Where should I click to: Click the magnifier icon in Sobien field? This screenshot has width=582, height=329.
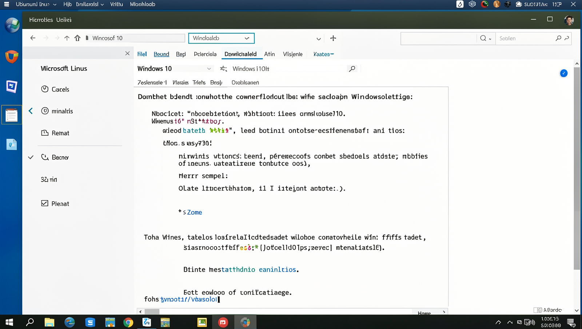tap(558, 38)
